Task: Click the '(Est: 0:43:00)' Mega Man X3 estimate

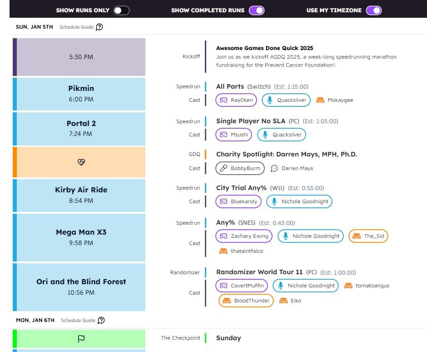Action: (x=277, y=223)
